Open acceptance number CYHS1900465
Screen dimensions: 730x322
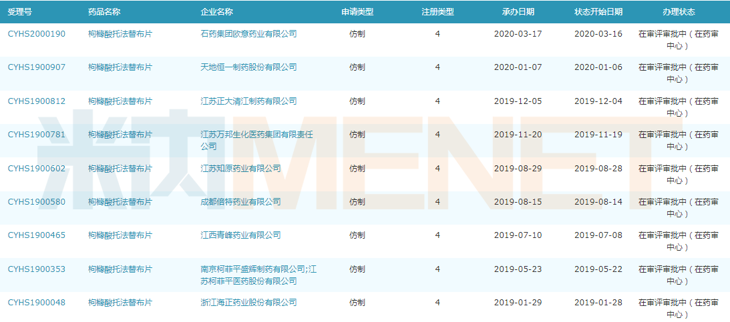tap(36, 235)
